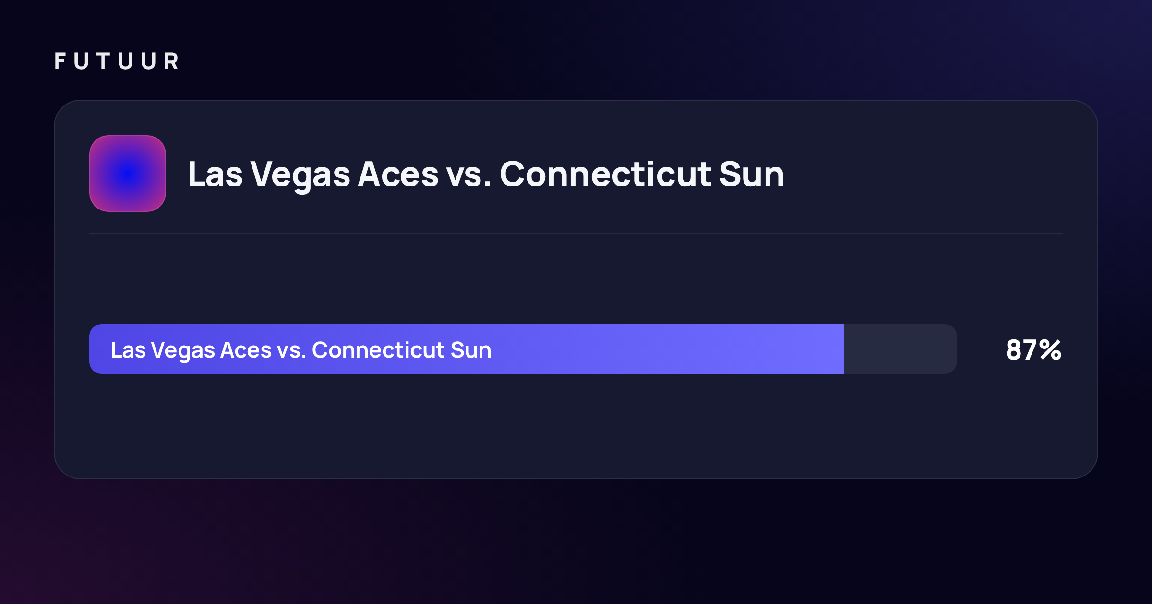Image resolution: width=1152 pixels, height=604 pixels.
Task: Click the word Sun in the large heading
Action: (752, 174)
